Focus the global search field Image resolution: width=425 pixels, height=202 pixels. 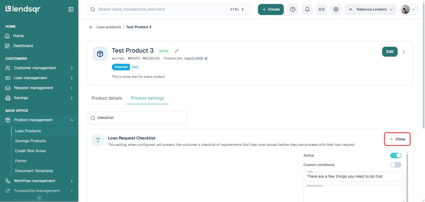tap(169, 9)
